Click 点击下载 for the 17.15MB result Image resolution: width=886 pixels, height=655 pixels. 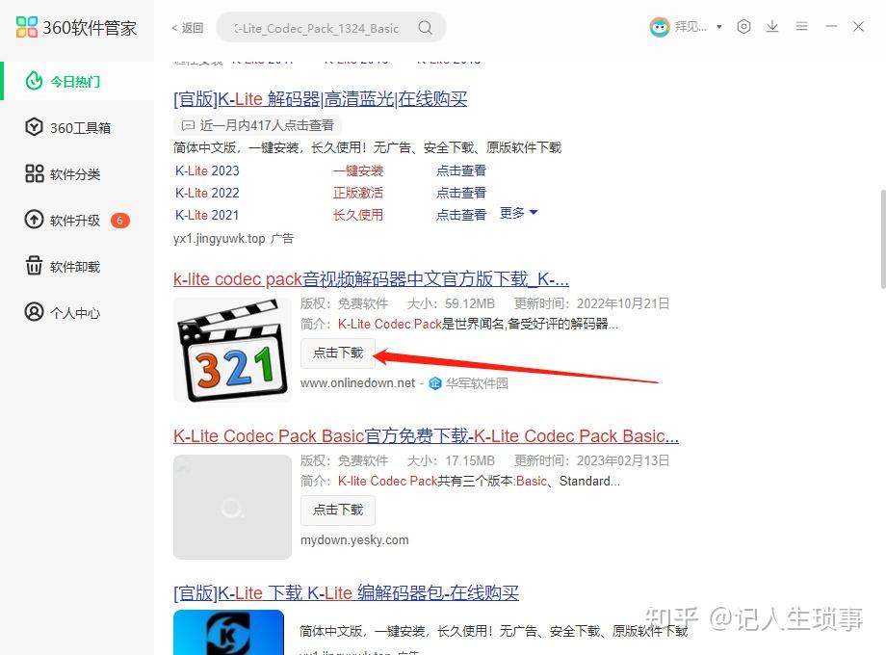pyautogui.click(x=338, y=510)
